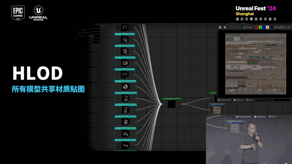
Task: Toggle the red R channel button
Action: click(x=257, y=27)
